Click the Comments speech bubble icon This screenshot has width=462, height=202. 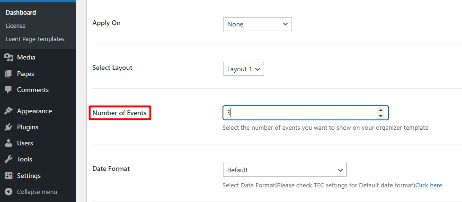click(x=9, y=90)
